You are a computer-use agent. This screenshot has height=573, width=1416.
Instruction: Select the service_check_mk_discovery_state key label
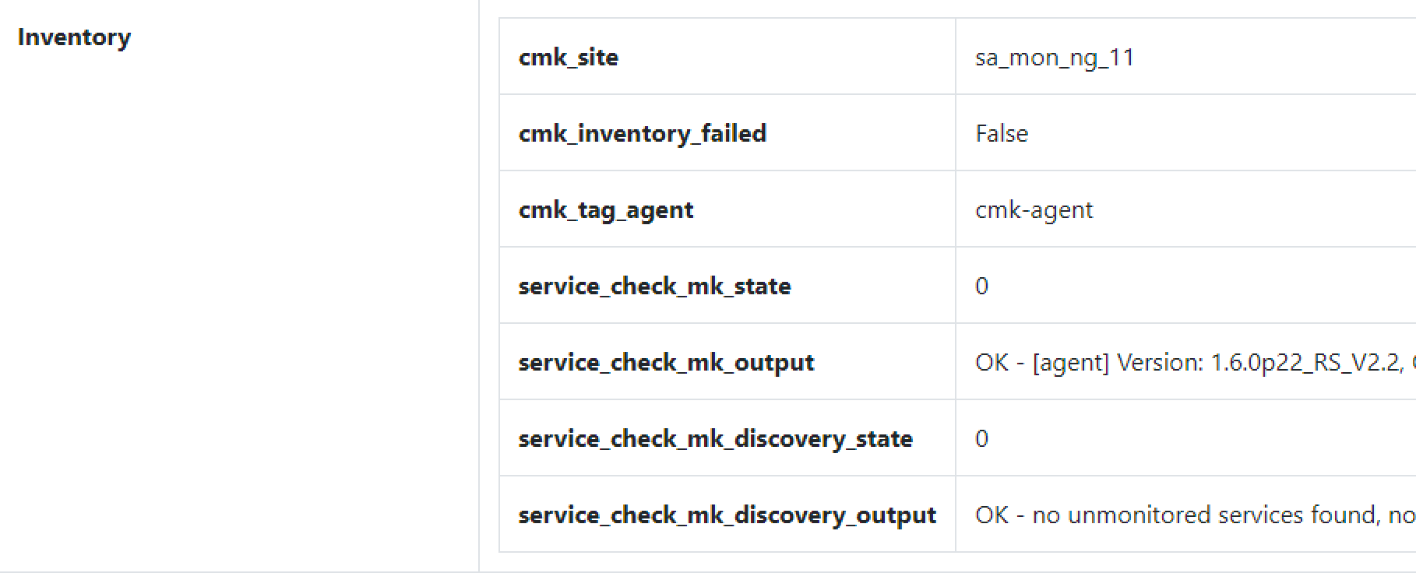click(716, 438)
